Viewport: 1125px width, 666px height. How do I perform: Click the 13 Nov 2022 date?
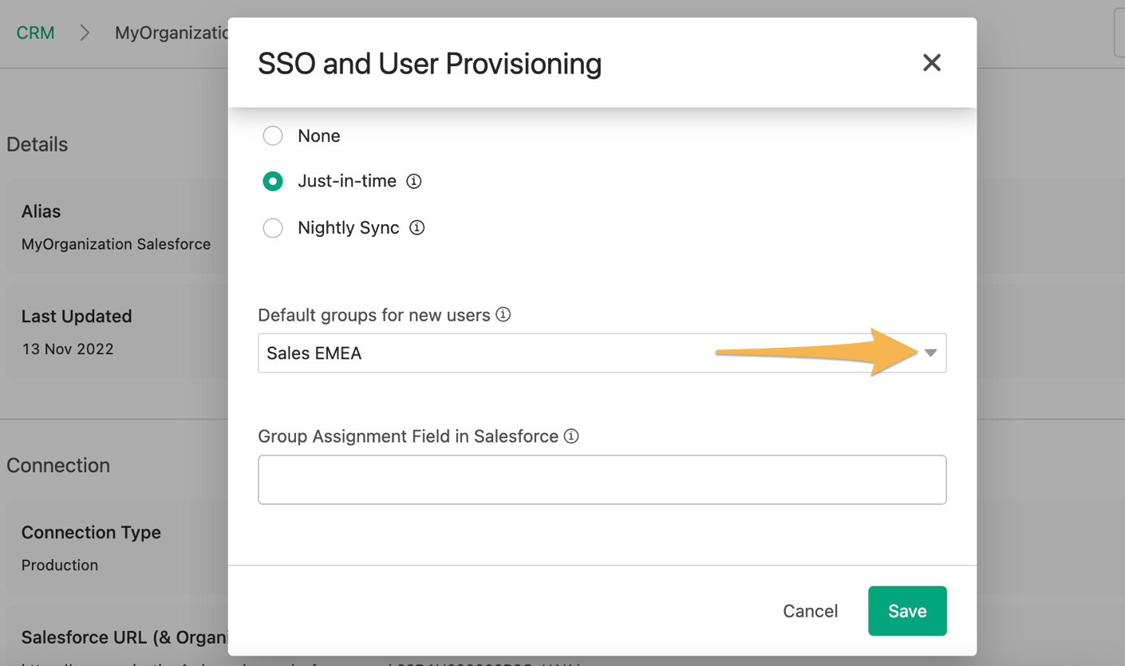point(68,349)
